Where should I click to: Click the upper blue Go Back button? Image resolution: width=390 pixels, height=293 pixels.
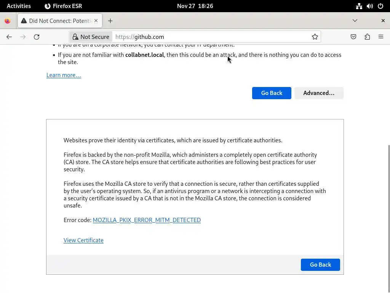(272, 93)
